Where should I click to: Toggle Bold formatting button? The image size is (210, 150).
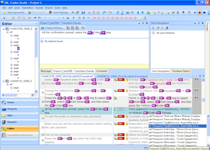point(4,18)
